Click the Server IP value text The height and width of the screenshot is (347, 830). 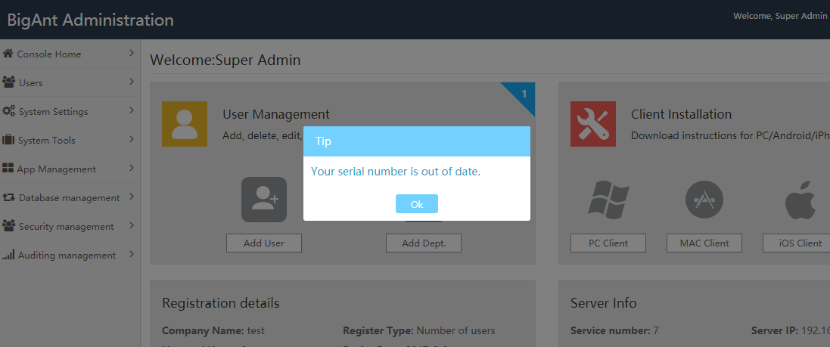tap(815, 331)
